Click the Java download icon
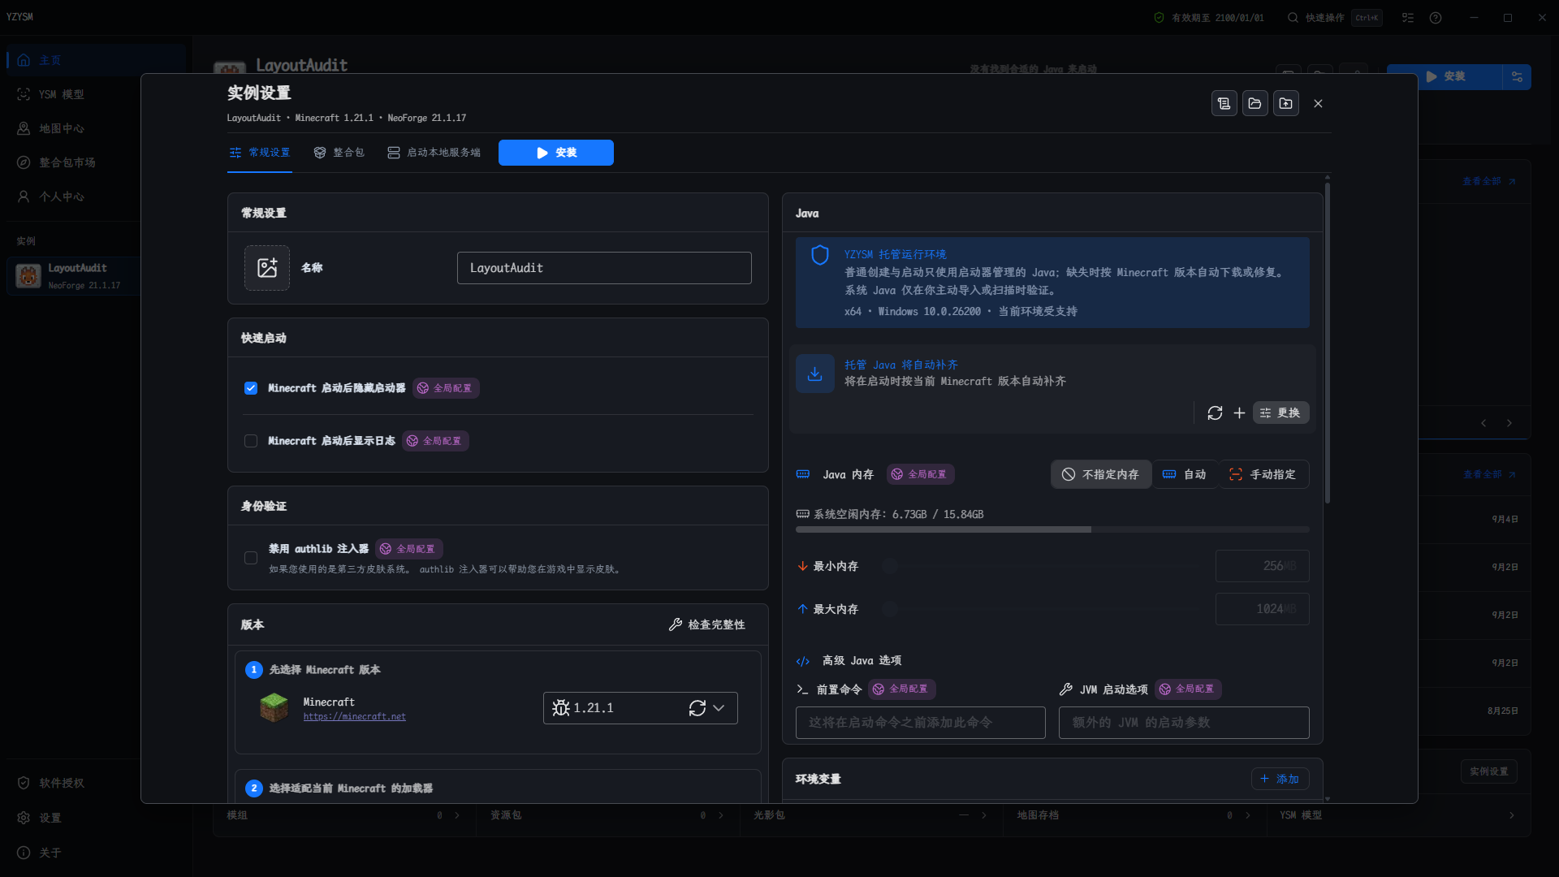Viewport: 1559px width, 877px height. (x=815, y=374)
